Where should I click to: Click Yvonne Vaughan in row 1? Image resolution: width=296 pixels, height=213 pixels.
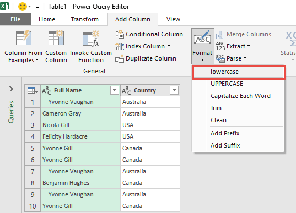tap(80, 102)
